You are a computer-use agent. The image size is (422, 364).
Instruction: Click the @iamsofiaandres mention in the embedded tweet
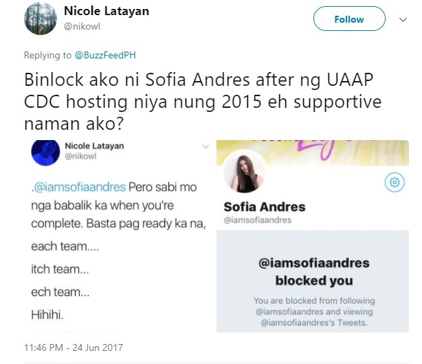point(80,187)
